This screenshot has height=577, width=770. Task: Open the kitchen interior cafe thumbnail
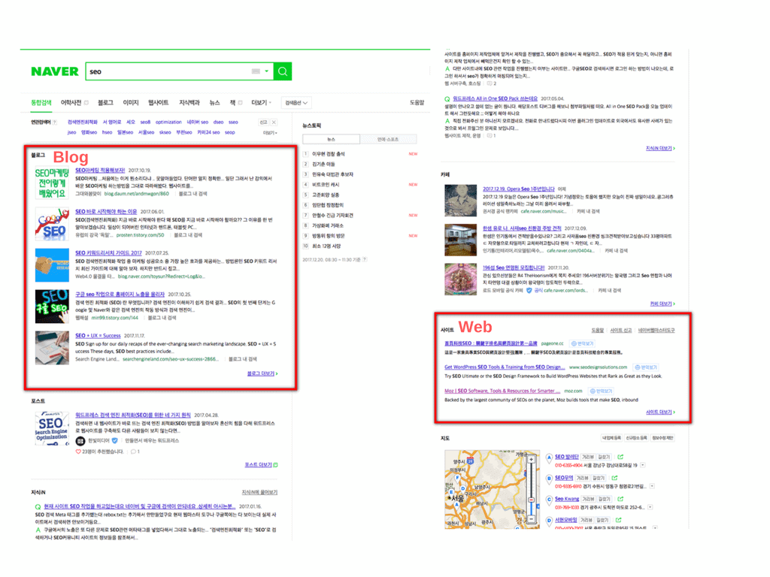[x=461, y=240]
